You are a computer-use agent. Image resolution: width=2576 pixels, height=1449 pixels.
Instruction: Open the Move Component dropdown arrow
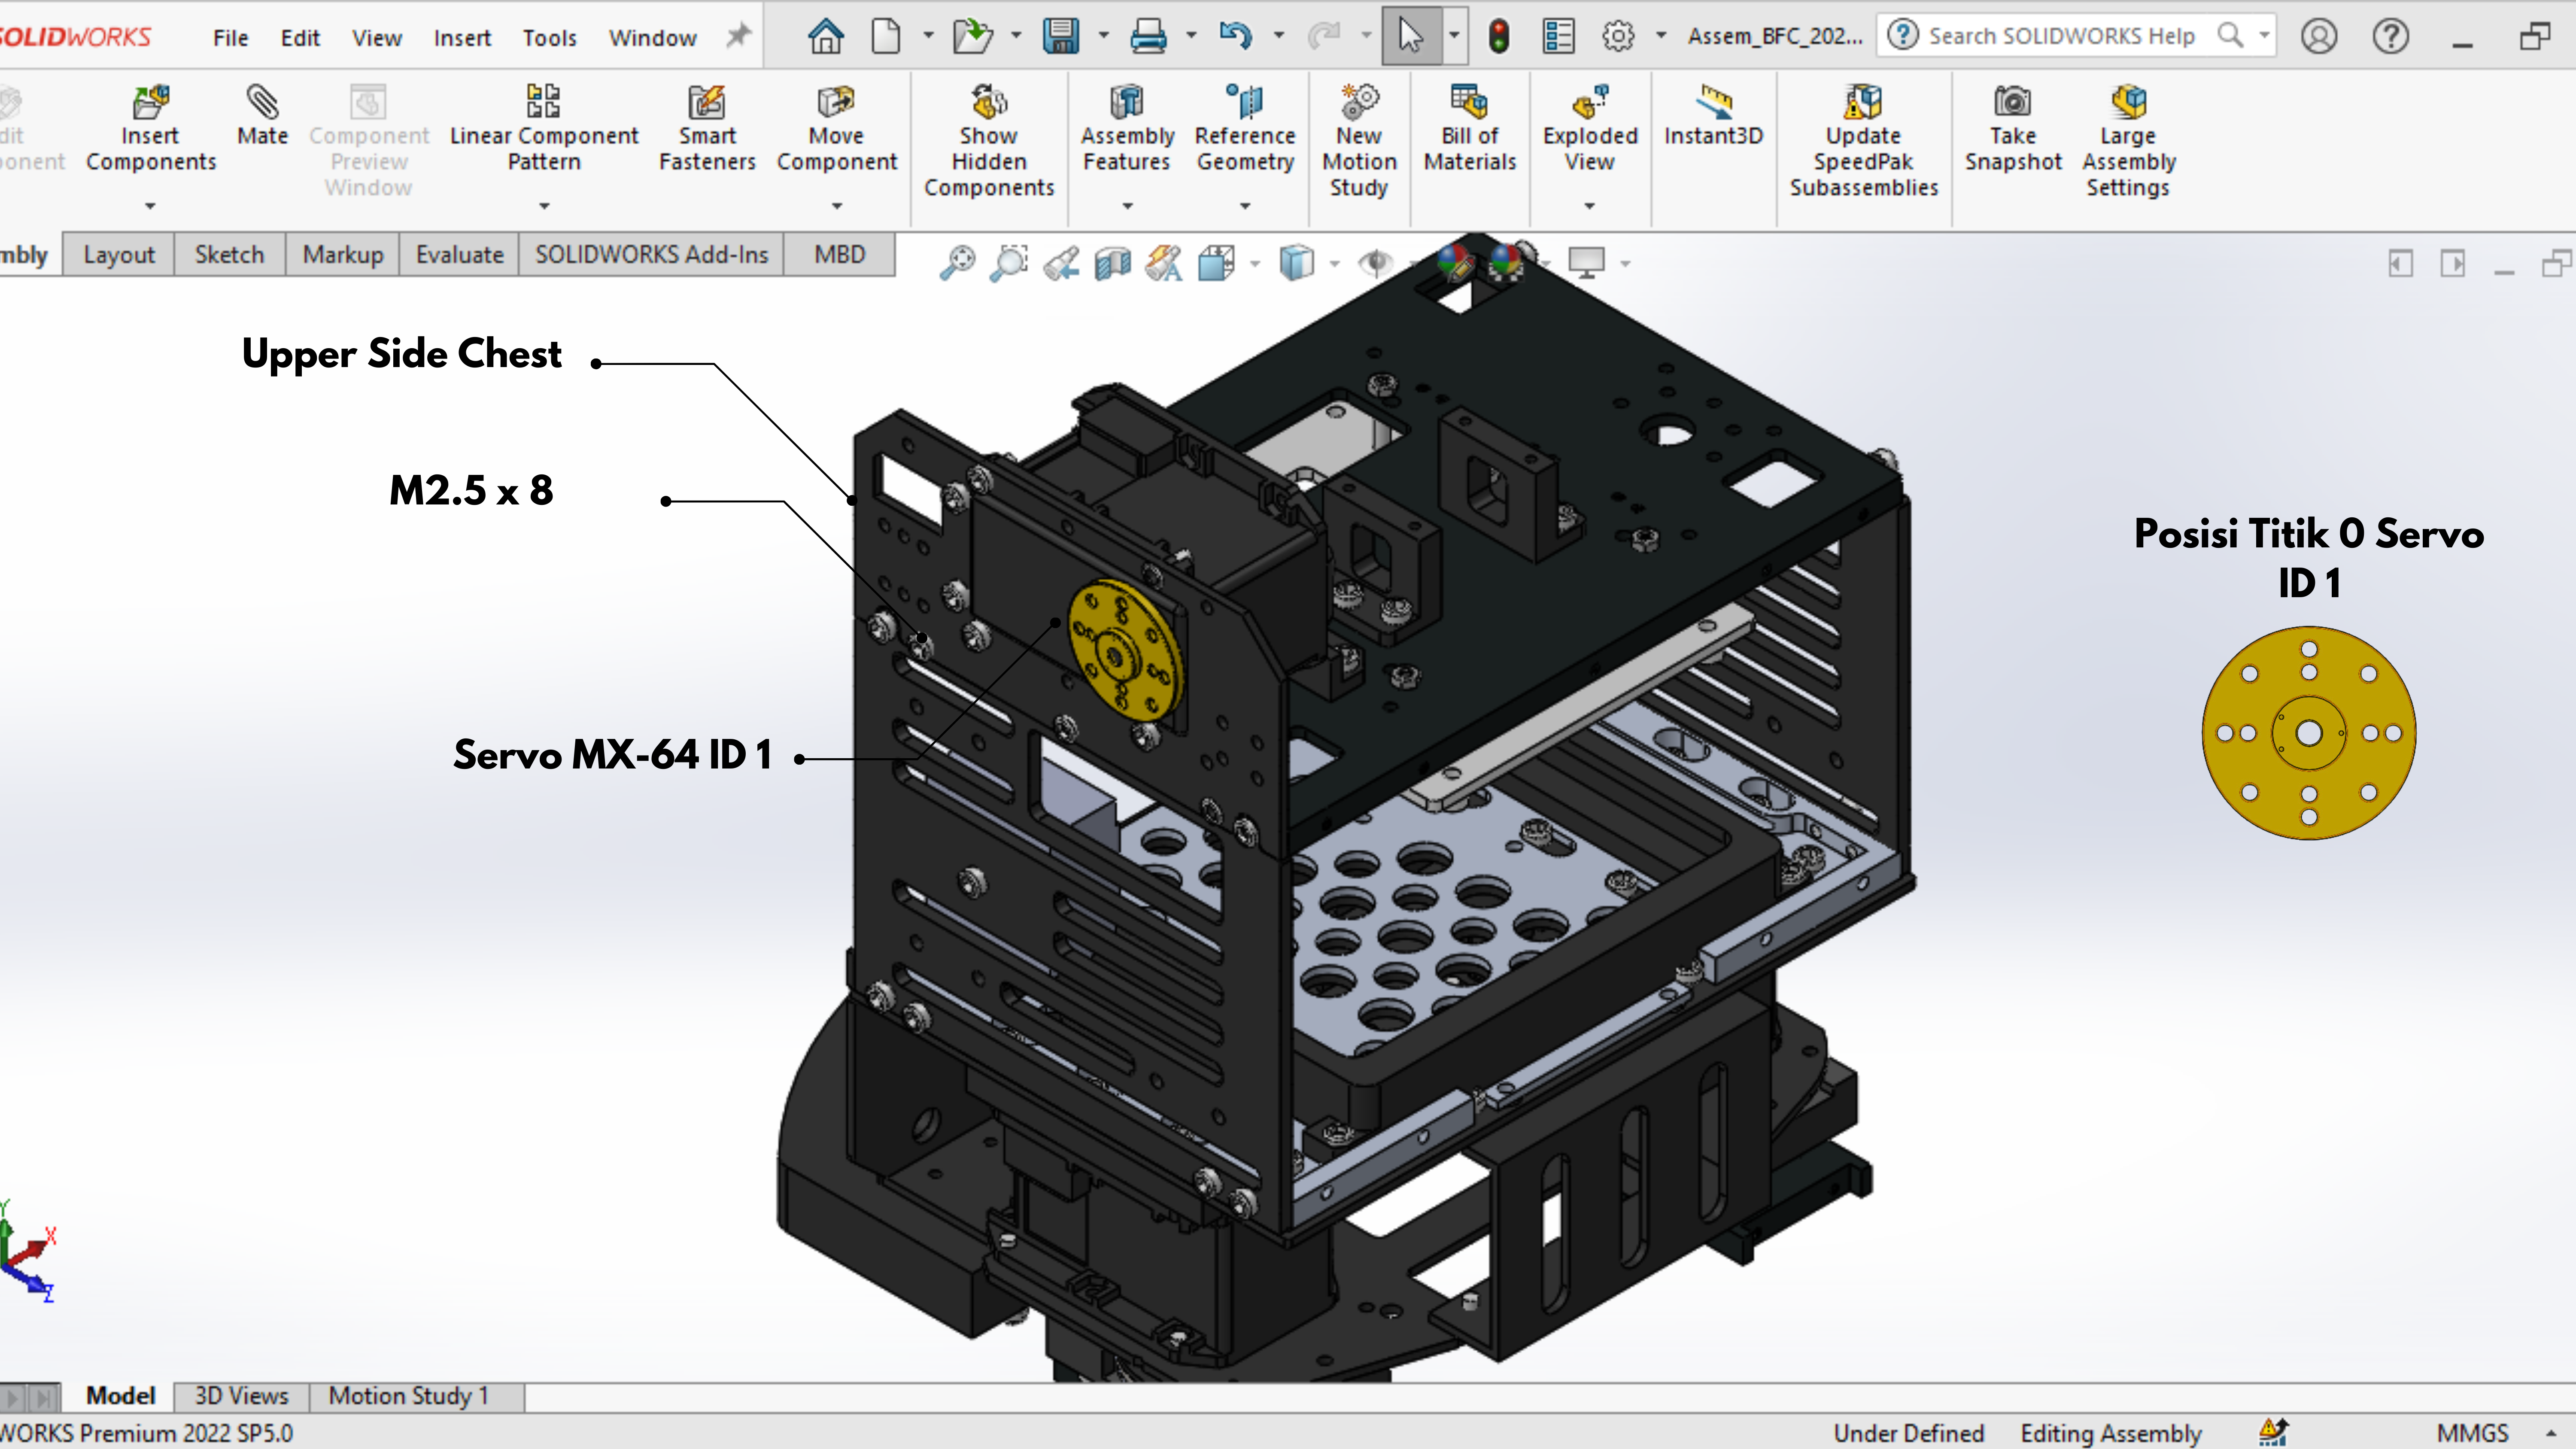(x=837, y=206)
